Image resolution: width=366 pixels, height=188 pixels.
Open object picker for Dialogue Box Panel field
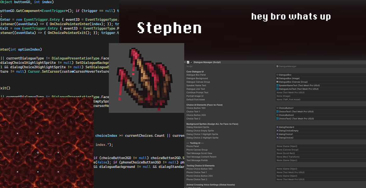tap(364, 75)
